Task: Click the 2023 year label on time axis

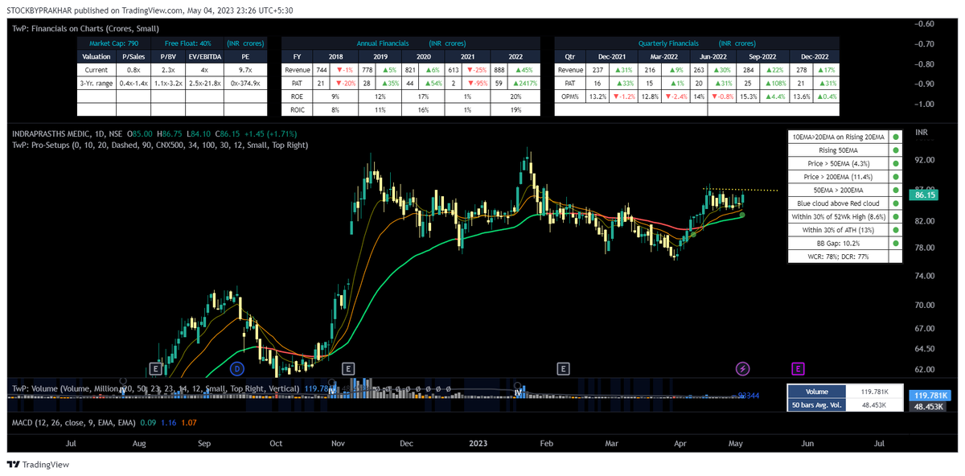Action: coord(478,443)
